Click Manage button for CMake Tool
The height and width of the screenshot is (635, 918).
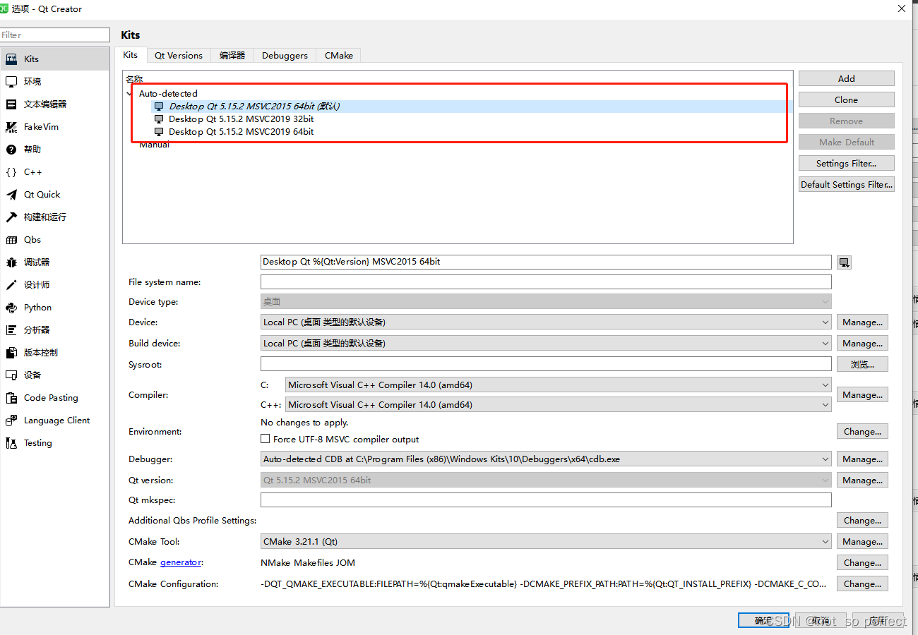tap(862, 541)
